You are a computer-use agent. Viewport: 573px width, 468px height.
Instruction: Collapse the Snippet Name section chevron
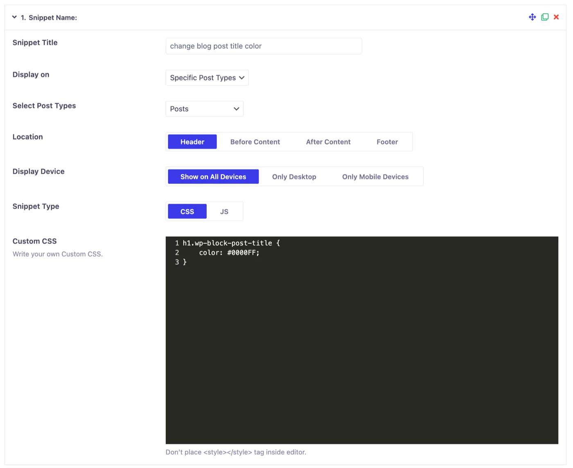click(14, 17)
